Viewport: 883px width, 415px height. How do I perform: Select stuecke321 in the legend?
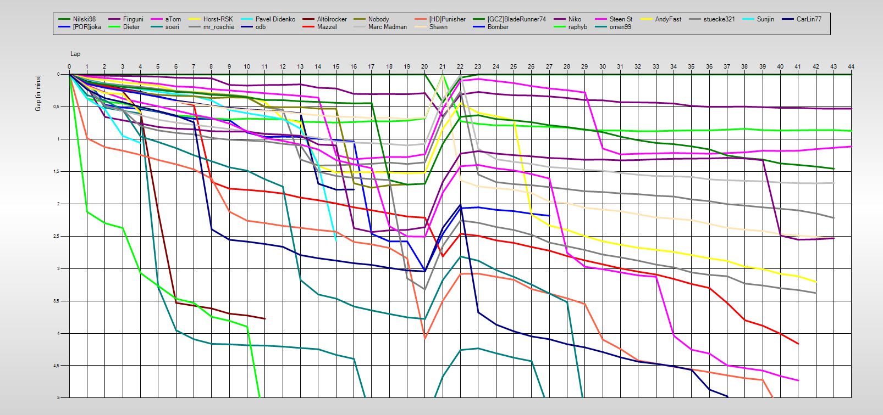coord(719,19)
